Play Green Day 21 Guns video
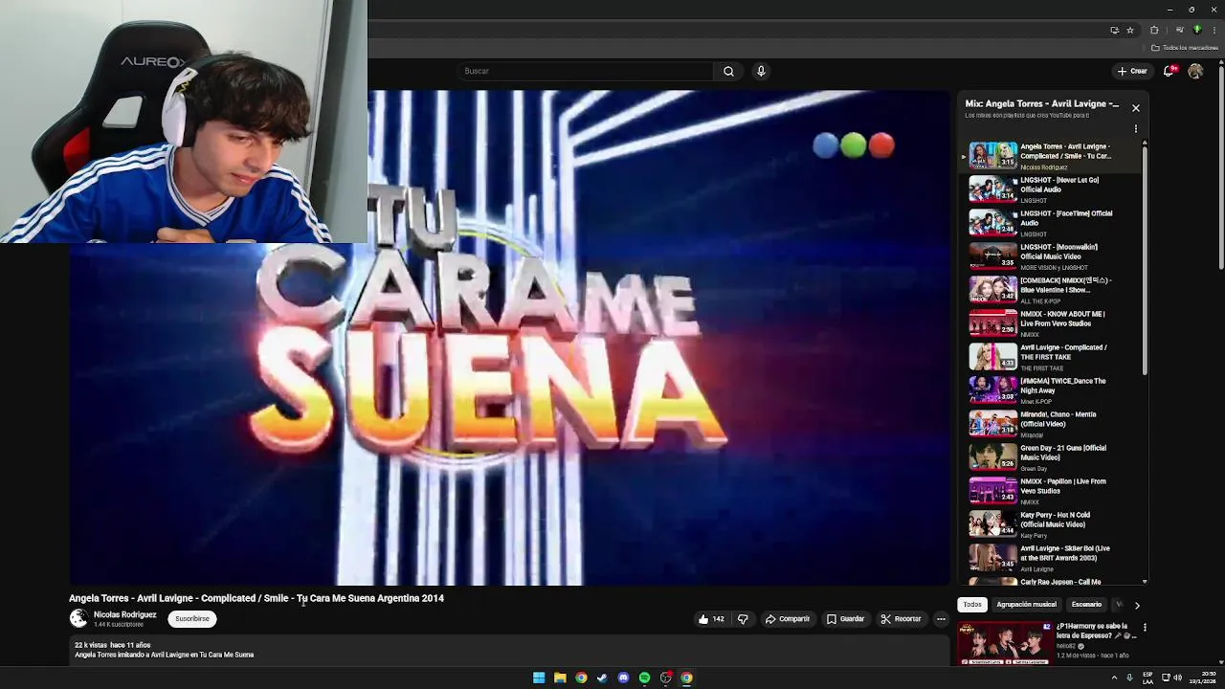 (x=1051, y=457)
